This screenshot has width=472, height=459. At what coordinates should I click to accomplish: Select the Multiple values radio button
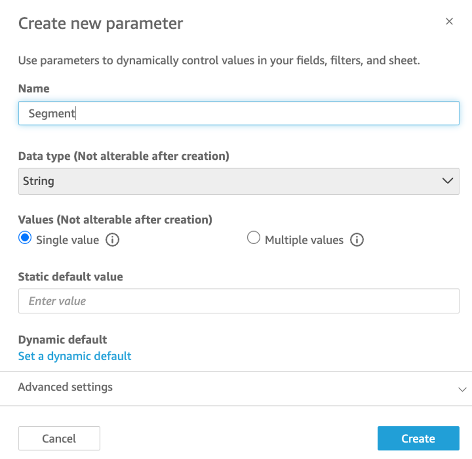point(254,239)
